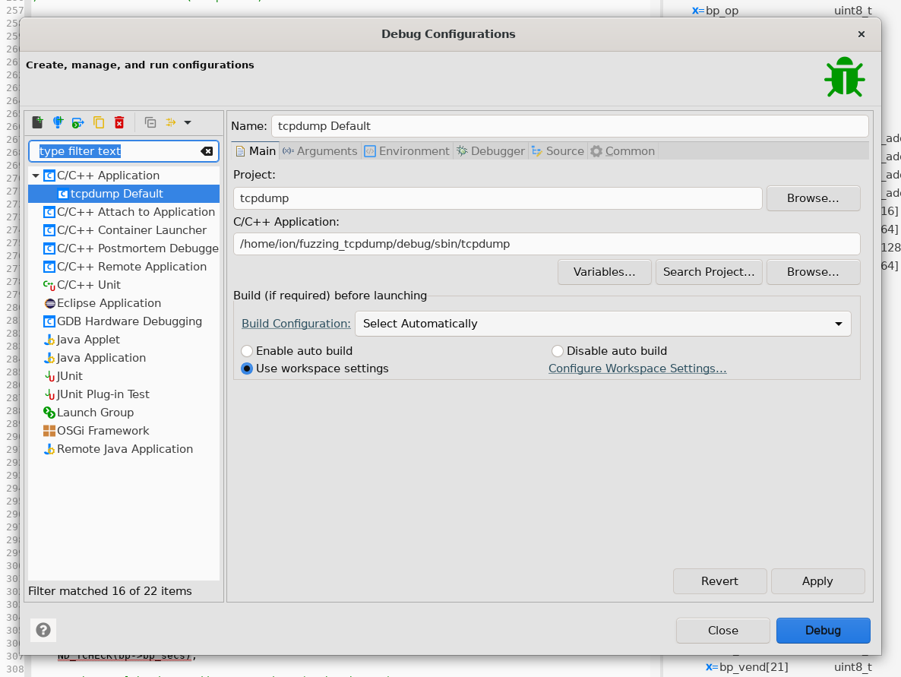
Task: Open the Common tab
Action: pyautogui.click(x=623, y=151)
